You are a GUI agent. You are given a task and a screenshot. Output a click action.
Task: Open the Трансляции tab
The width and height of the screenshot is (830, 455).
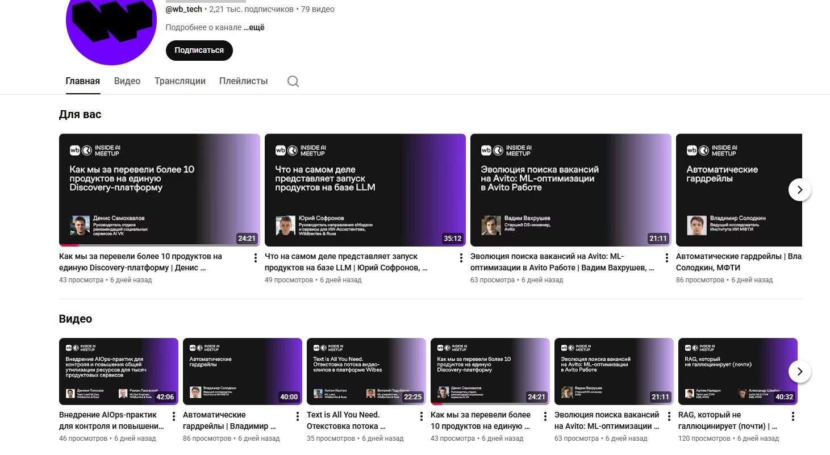(x=180, y=81)
